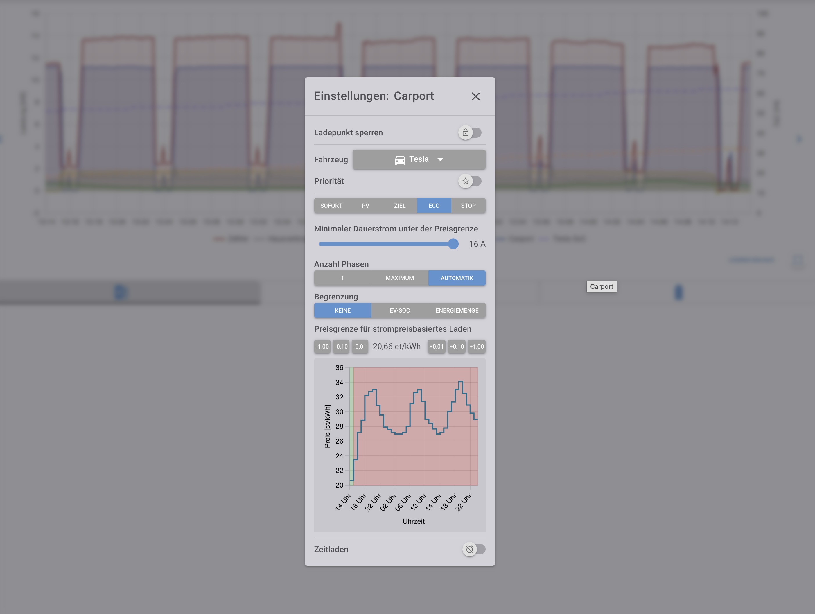Turn on the Zeitladen alarm switch

(x=473, y=549)
